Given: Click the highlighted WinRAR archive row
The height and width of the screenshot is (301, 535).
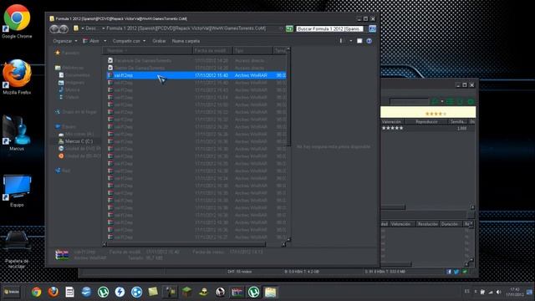Looking at the screenshot, I should [x=196, y=75].
